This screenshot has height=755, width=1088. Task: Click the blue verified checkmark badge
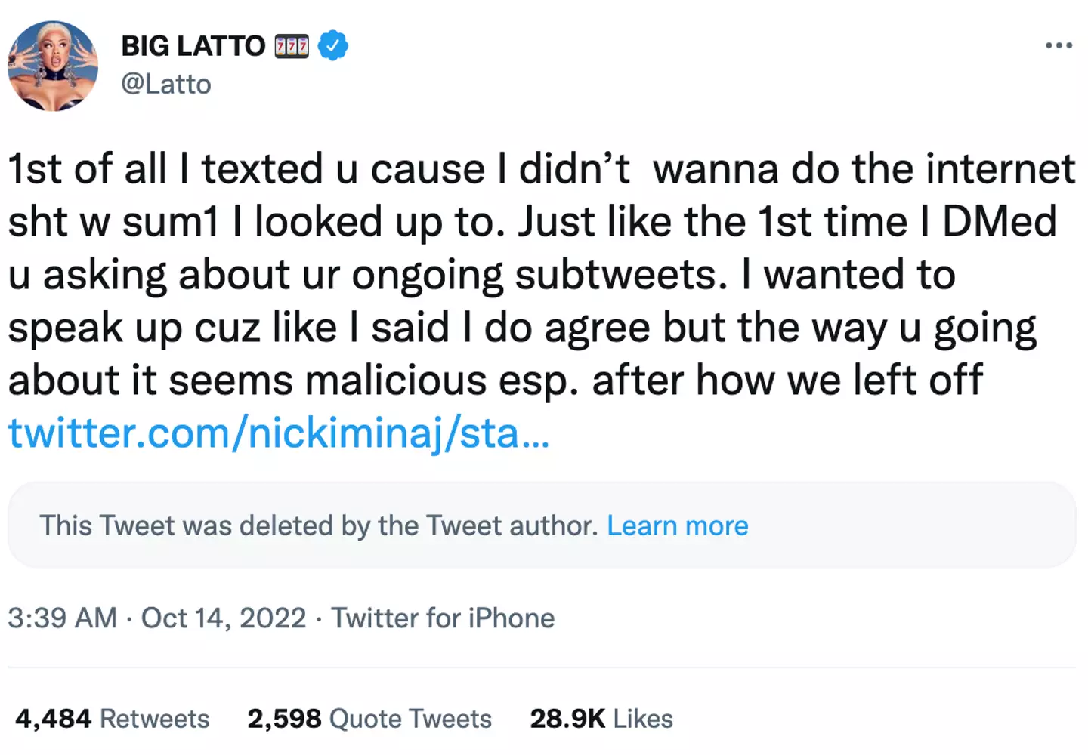(x=332, y=46)
